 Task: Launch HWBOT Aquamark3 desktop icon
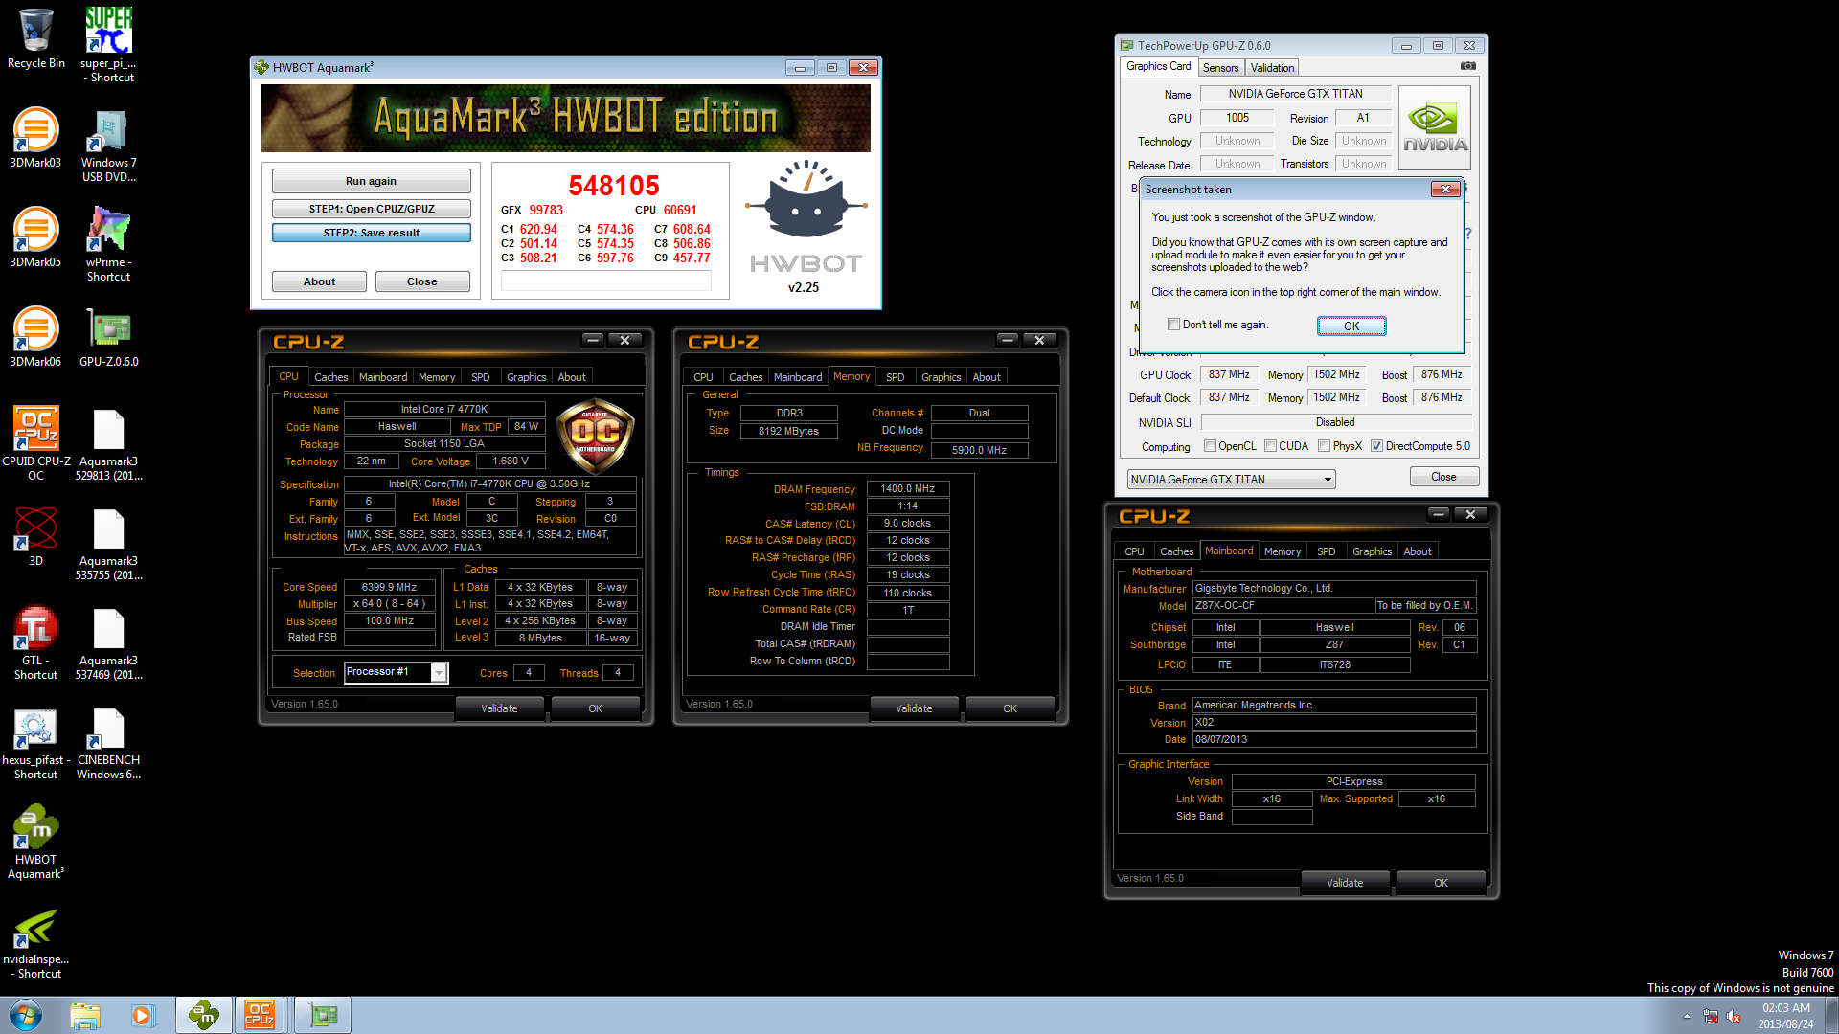(x=35, y=843)
